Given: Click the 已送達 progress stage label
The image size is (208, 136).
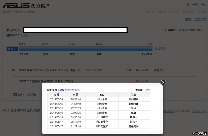Looking at the screenshot, I should [x=146, y=54].
